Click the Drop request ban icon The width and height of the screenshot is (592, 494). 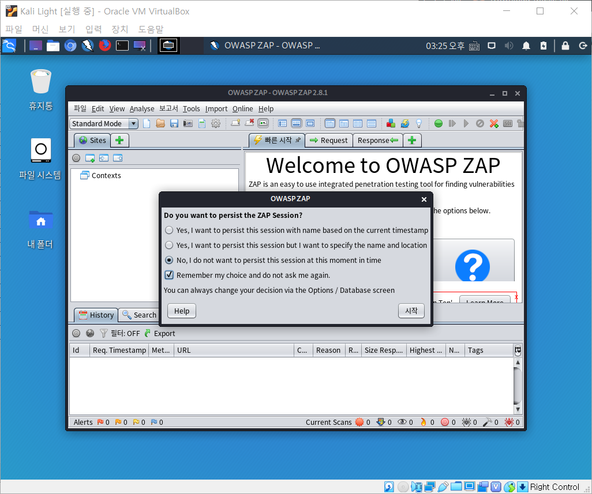(x=480, y=123)
